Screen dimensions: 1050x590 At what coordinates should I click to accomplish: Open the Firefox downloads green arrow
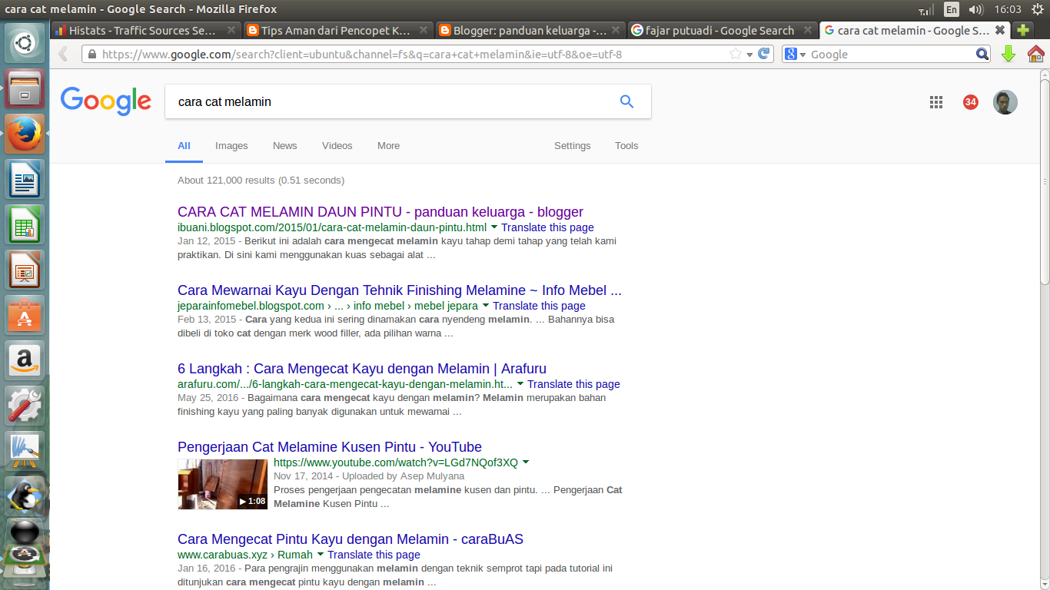click(1009, 54)
